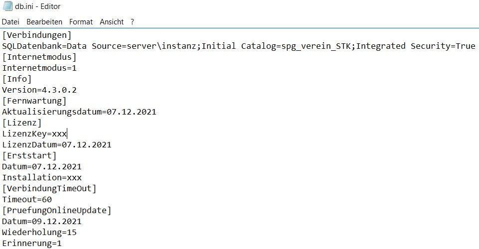Viewport: 479px width, 249px height.
Task: Click the Erinnerung=1 line
Action: coord(32,244)
